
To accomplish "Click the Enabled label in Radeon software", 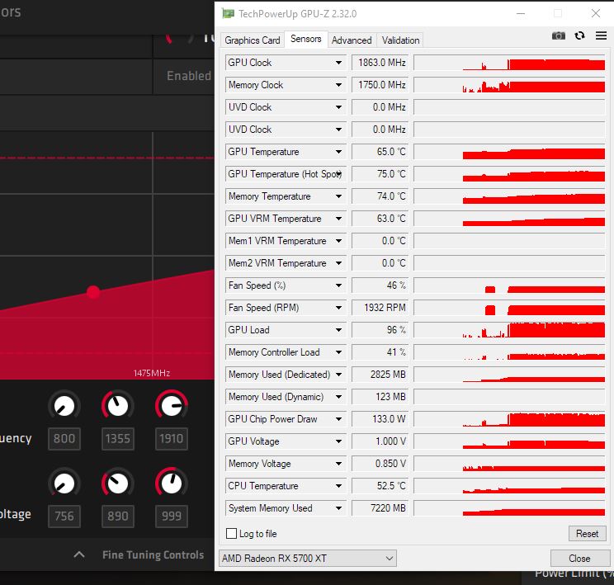I will [x=189, y=76].
